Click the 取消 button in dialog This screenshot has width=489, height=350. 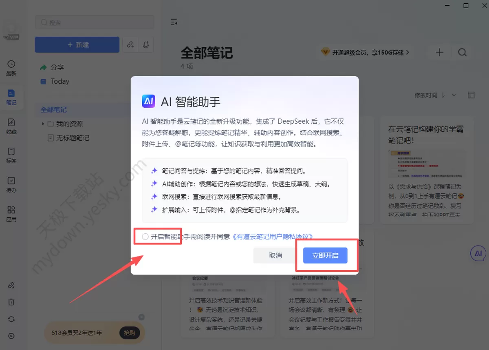coord(275,255)
